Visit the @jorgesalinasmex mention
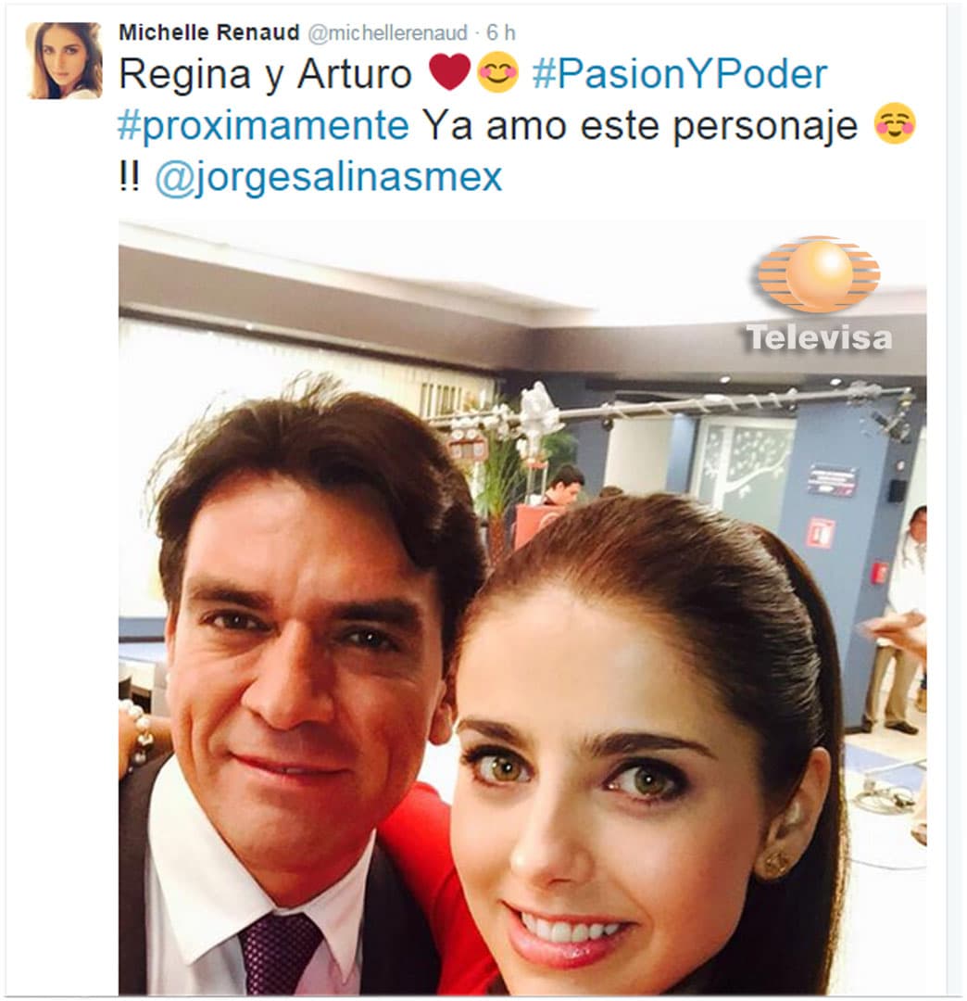This screenshot has width=967, height=1001. click(x=329, y=177)
